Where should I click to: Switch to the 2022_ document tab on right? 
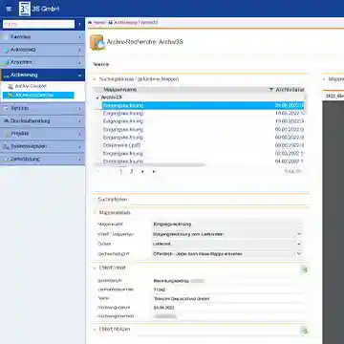334,96
